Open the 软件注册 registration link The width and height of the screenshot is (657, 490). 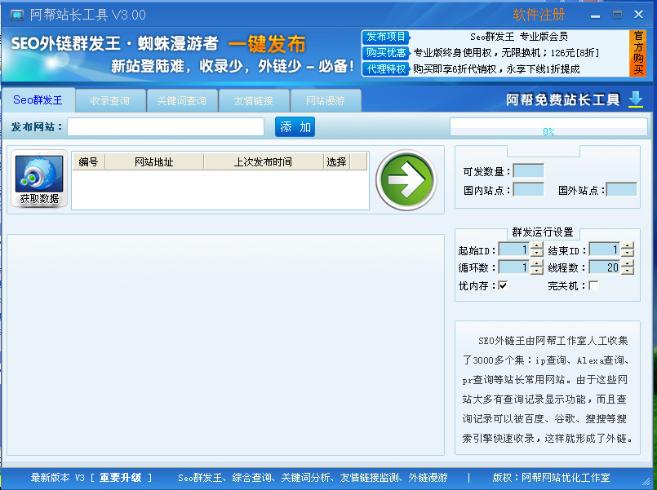pos(539,15)
